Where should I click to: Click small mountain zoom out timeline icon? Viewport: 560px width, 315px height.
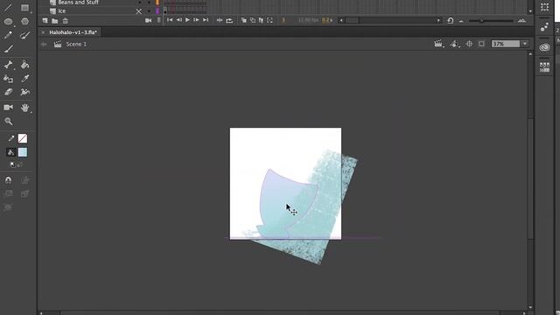tap(461, 21)
